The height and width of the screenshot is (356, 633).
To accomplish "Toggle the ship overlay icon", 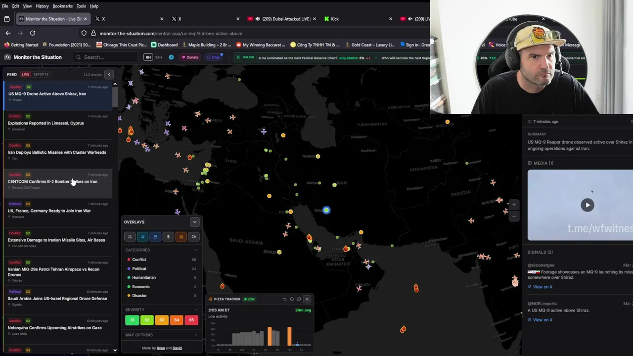I will tap(155, 237).
